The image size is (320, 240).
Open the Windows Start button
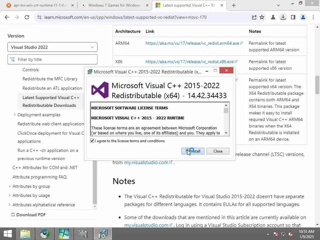tap(8, 234)
